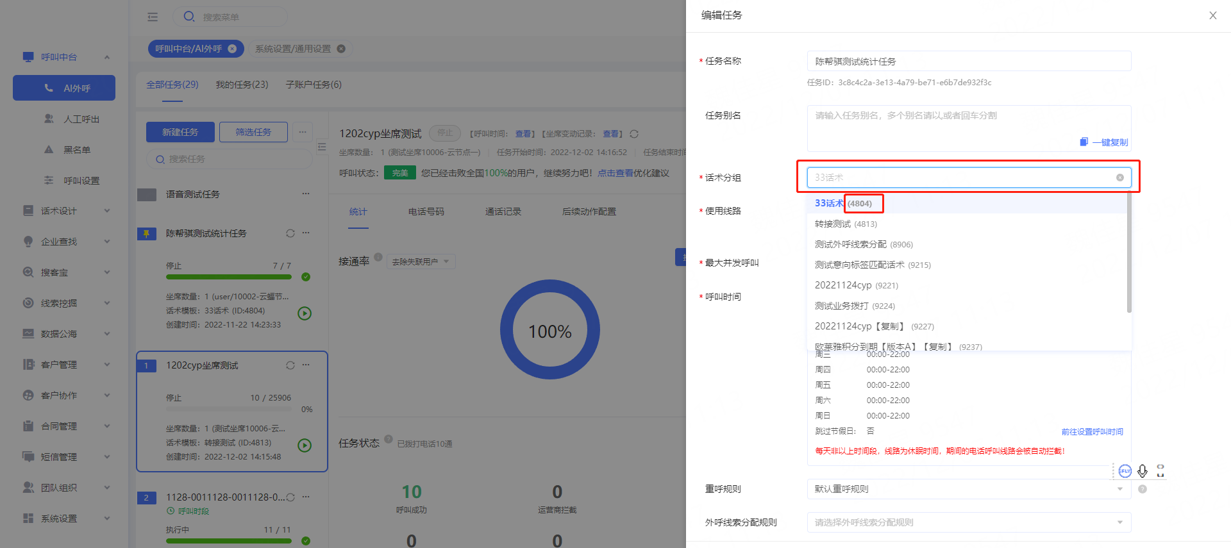This screenshot has height=548, width=1231.
Task: Refresh the 陈帮骐测试统计任务 task
Action: 290,233
